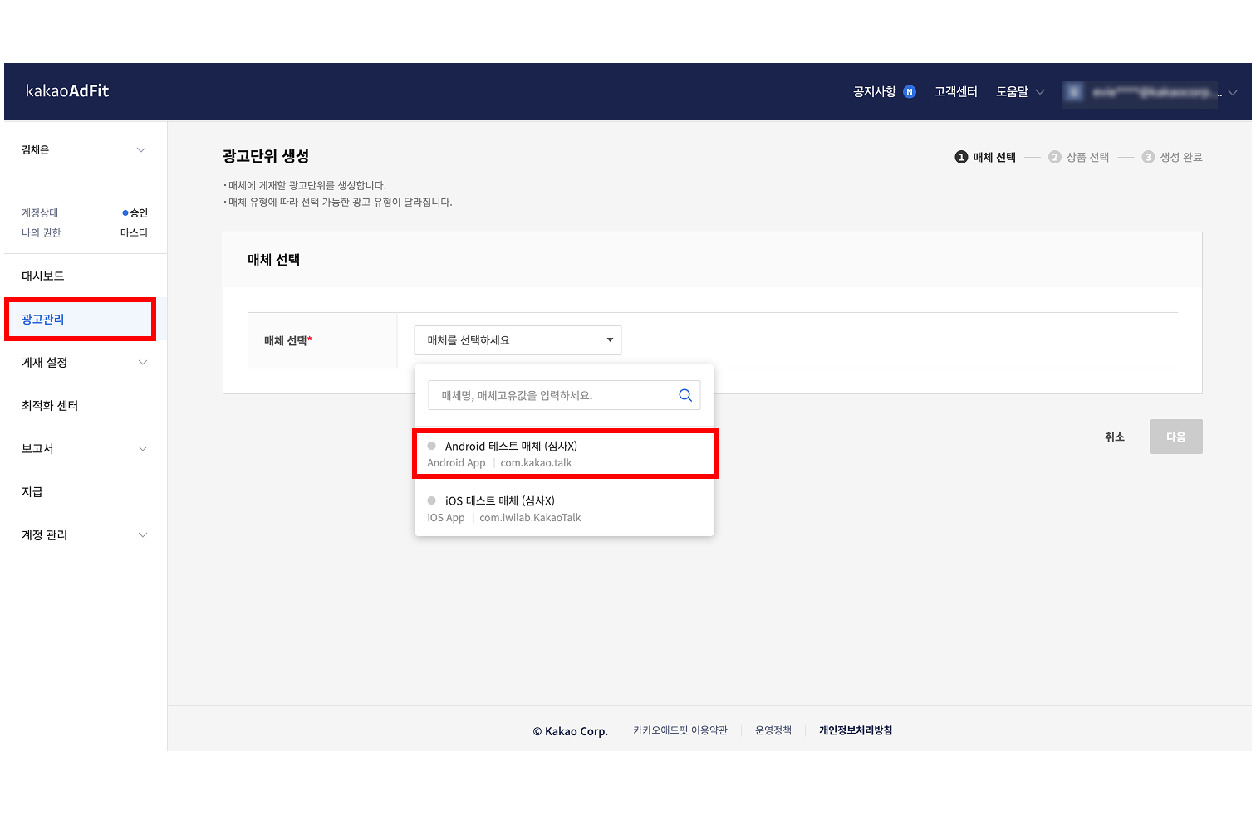
Task: Select iOS 테스트 매체 (심사X) option
Action: click(565, 509)
